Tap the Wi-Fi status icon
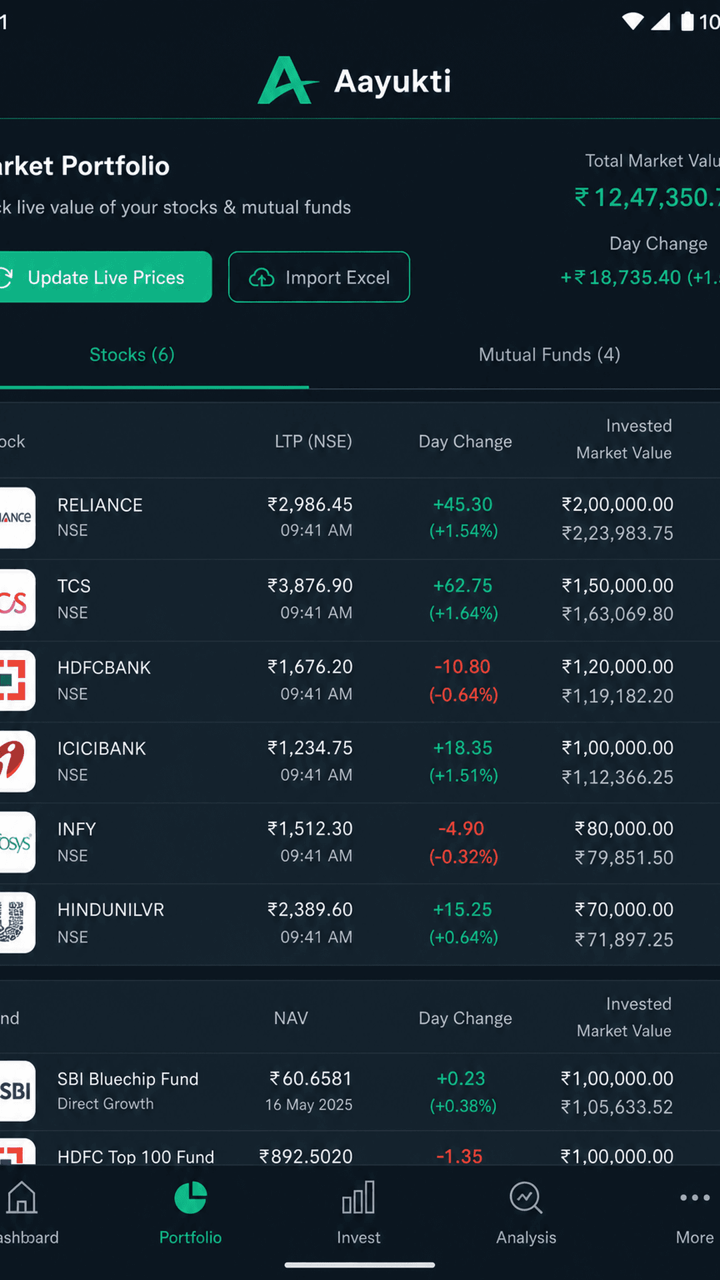This screenshot has height=1280, width=720. tap(633, 21)
